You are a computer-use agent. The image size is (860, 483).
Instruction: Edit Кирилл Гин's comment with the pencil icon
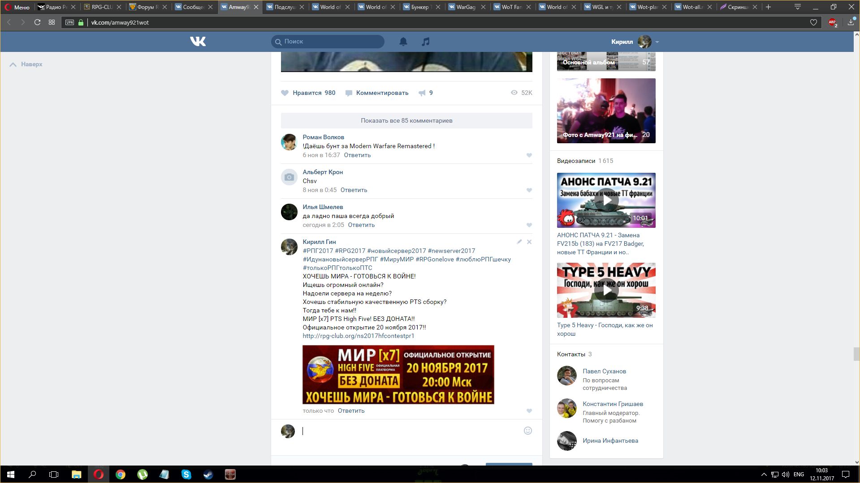pos(519,242)
